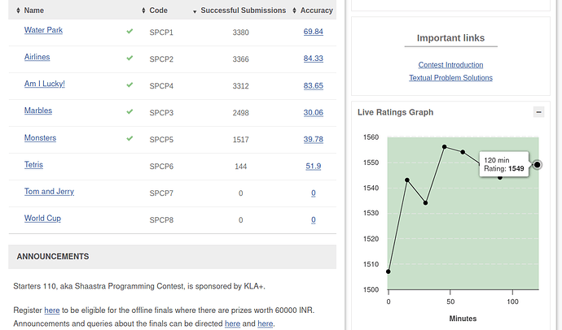This screenshot has width=562, height=330.
Task: Click the green checkmark beside Am I Lucky!
Action: click(130, 85)
